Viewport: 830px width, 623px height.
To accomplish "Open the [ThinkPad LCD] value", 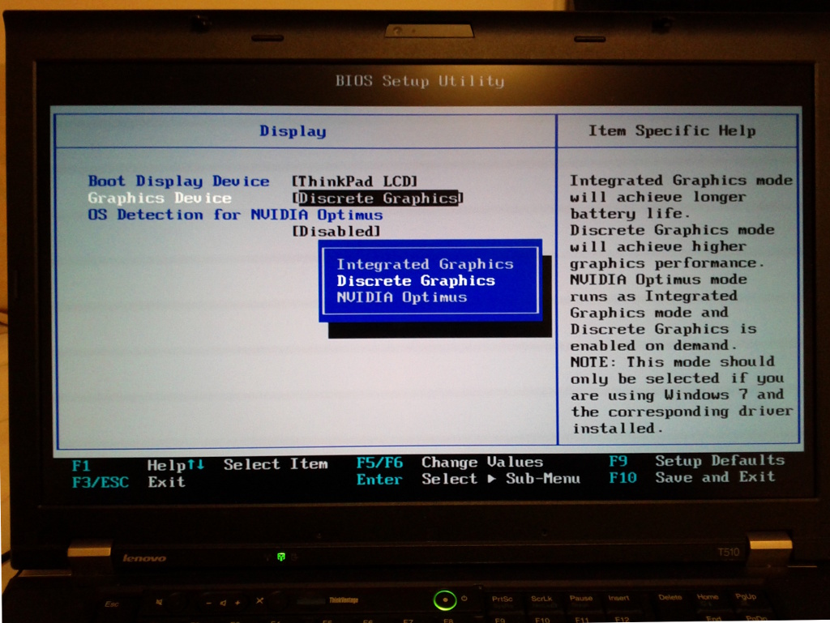I will point(355,181).
